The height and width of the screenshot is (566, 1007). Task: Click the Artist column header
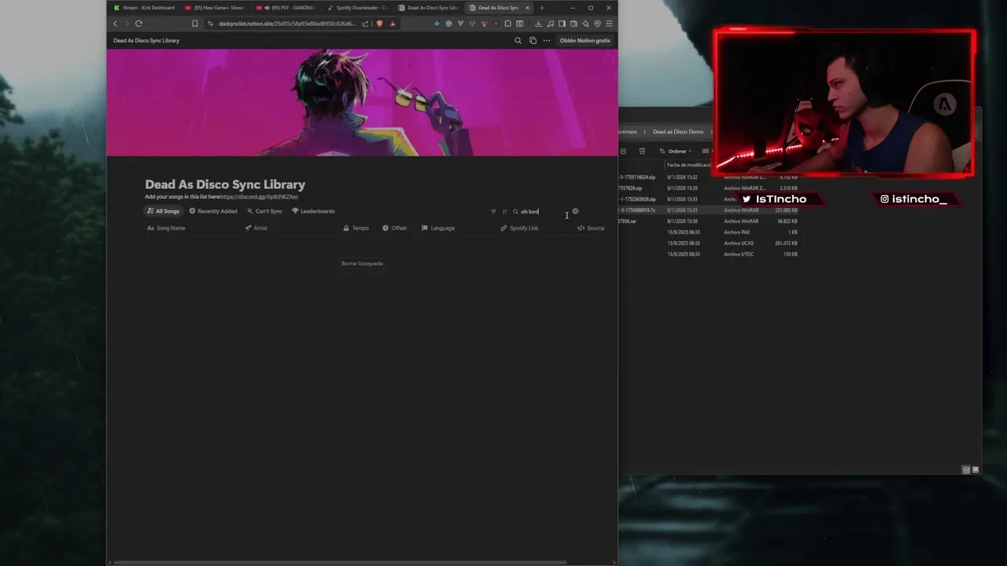point(256,228)
